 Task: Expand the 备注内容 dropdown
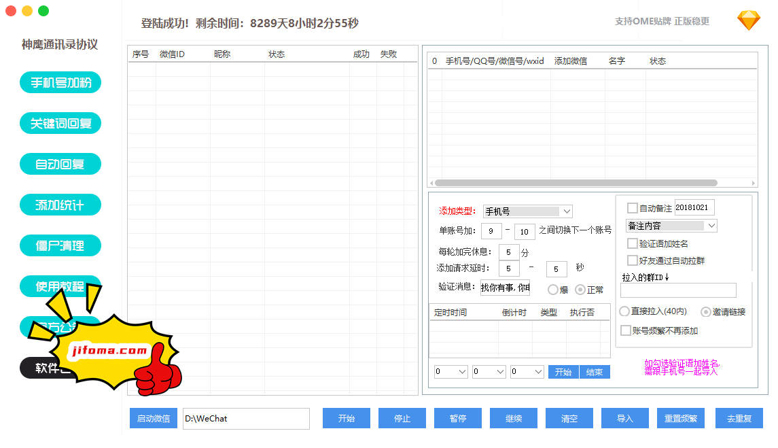tap(671, 225)
